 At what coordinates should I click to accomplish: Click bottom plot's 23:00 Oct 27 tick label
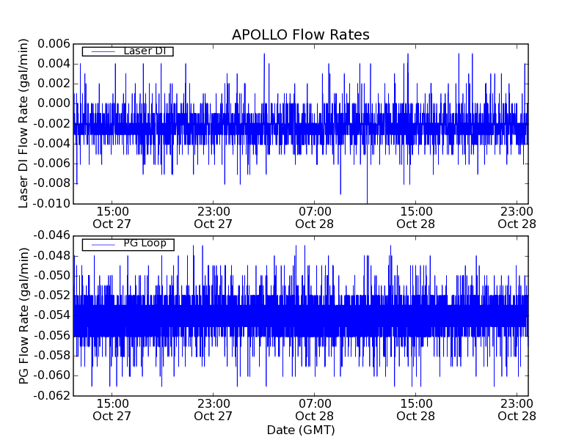(213, 410)
